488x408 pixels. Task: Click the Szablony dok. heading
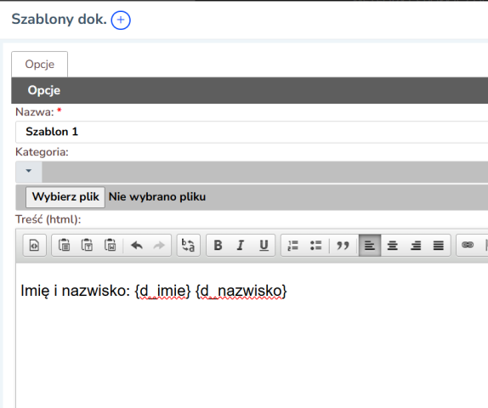pos(60,20)
